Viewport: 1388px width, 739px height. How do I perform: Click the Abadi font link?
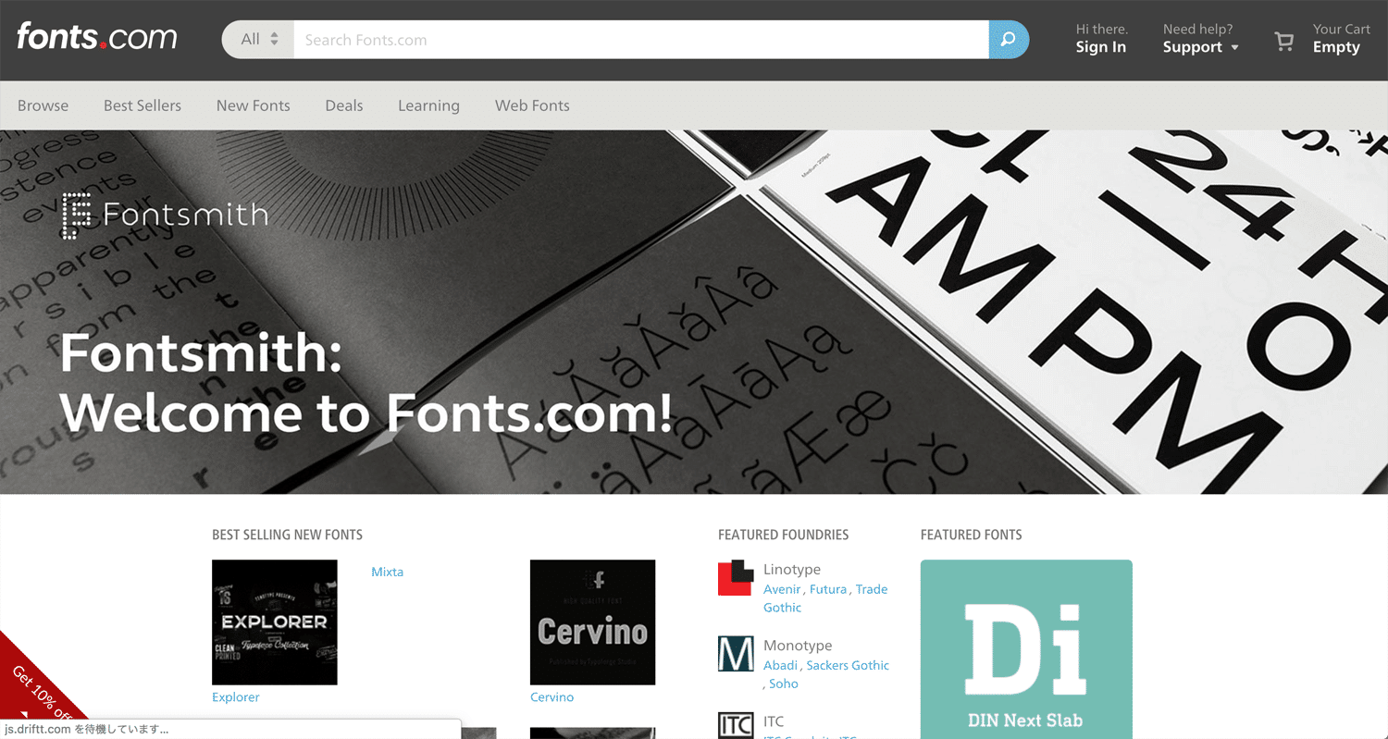click(x=780, y=665)
